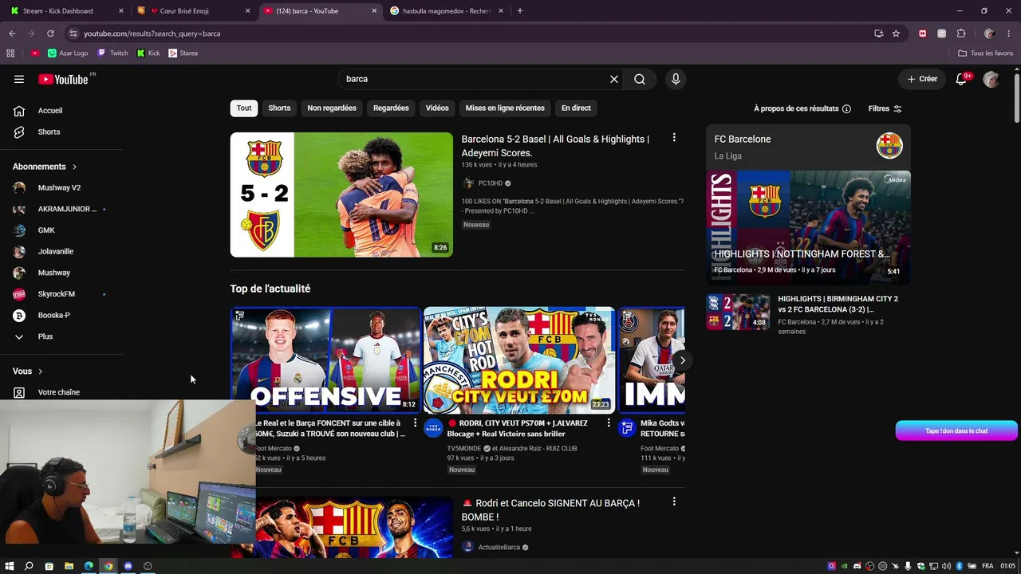This screenshot has height=574, width=1021.
Task: Open OBS Studio from the taskbar
Action: (x=148, y=566)
